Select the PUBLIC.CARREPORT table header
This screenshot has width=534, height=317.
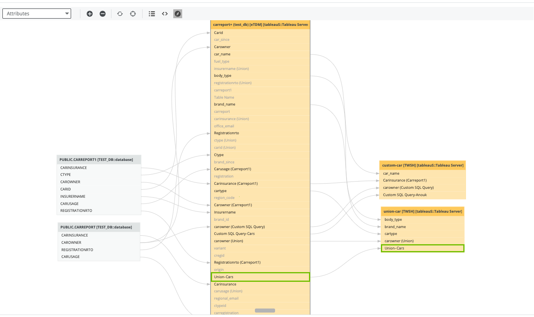tap(99, 227)
